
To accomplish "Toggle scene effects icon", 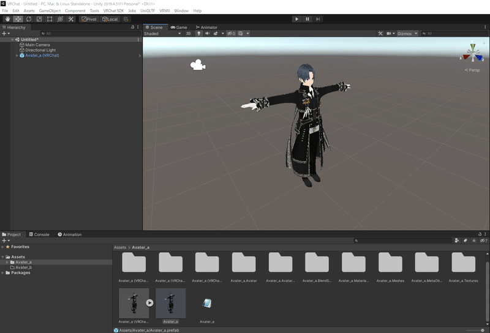I will tap(216, 34).
